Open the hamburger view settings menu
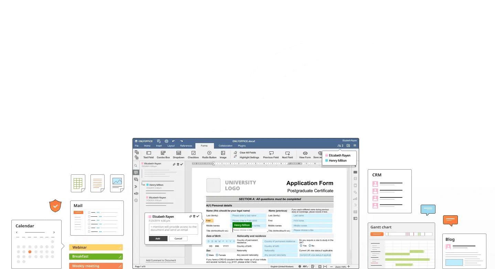The height and width of the screenshot is (269, 495). pyautogui.click(x=355, y=146)
